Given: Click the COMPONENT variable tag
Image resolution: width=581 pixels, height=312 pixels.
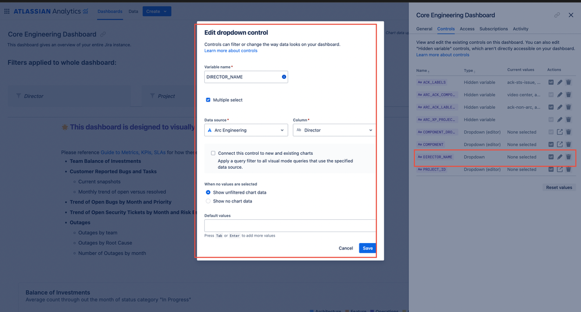Looking at the screenshot, I should click(430, 144).
